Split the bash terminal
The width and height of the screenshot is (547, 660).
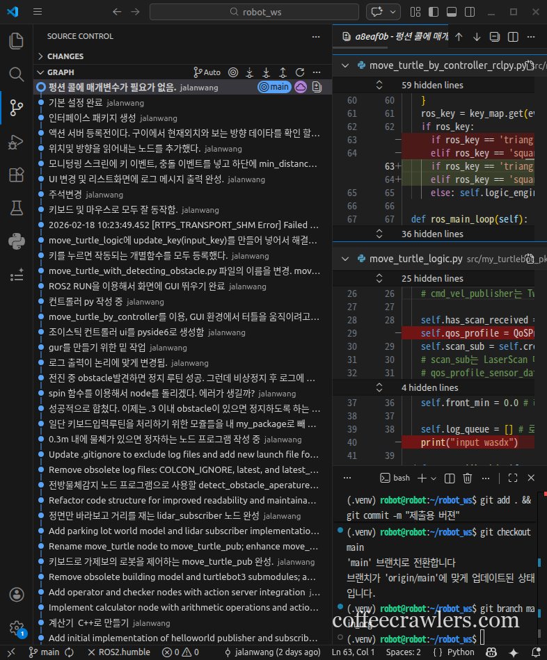[450, 478]
